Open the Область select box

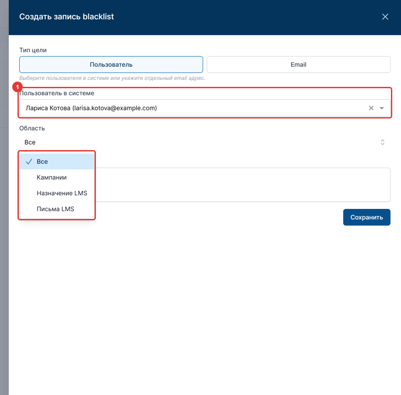(204, 142)
